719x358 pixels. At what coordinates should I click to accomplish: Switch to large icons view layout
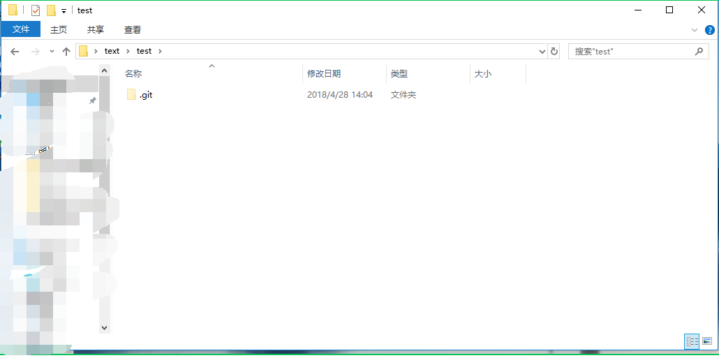click(x=706, y=341)
